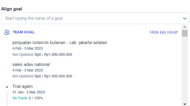Click the Align goal label
This screenshot has height=106, width=190.
[x=12, y=9]
